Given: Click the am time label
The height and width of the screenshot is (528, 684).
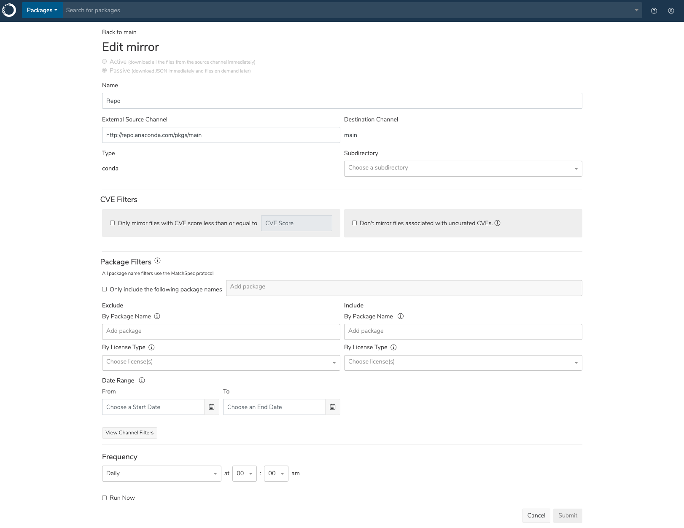Looking at the screenshot, I should [x=296, y=474].
